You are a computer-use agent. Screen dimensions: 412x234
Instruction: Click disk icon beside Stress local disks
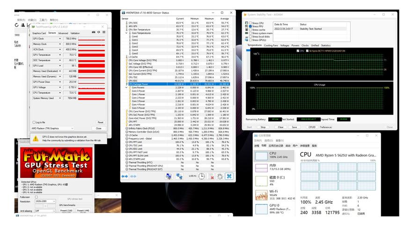pos(246,37)
